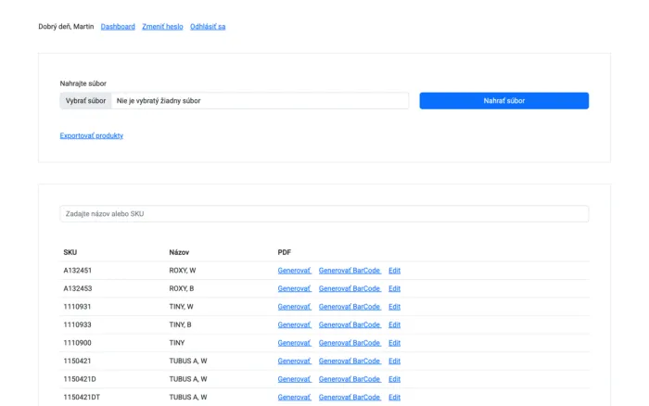Click Generovať for SKU 1150421D
The height and width of the screenshot is (406, 649).
point(294,379)
